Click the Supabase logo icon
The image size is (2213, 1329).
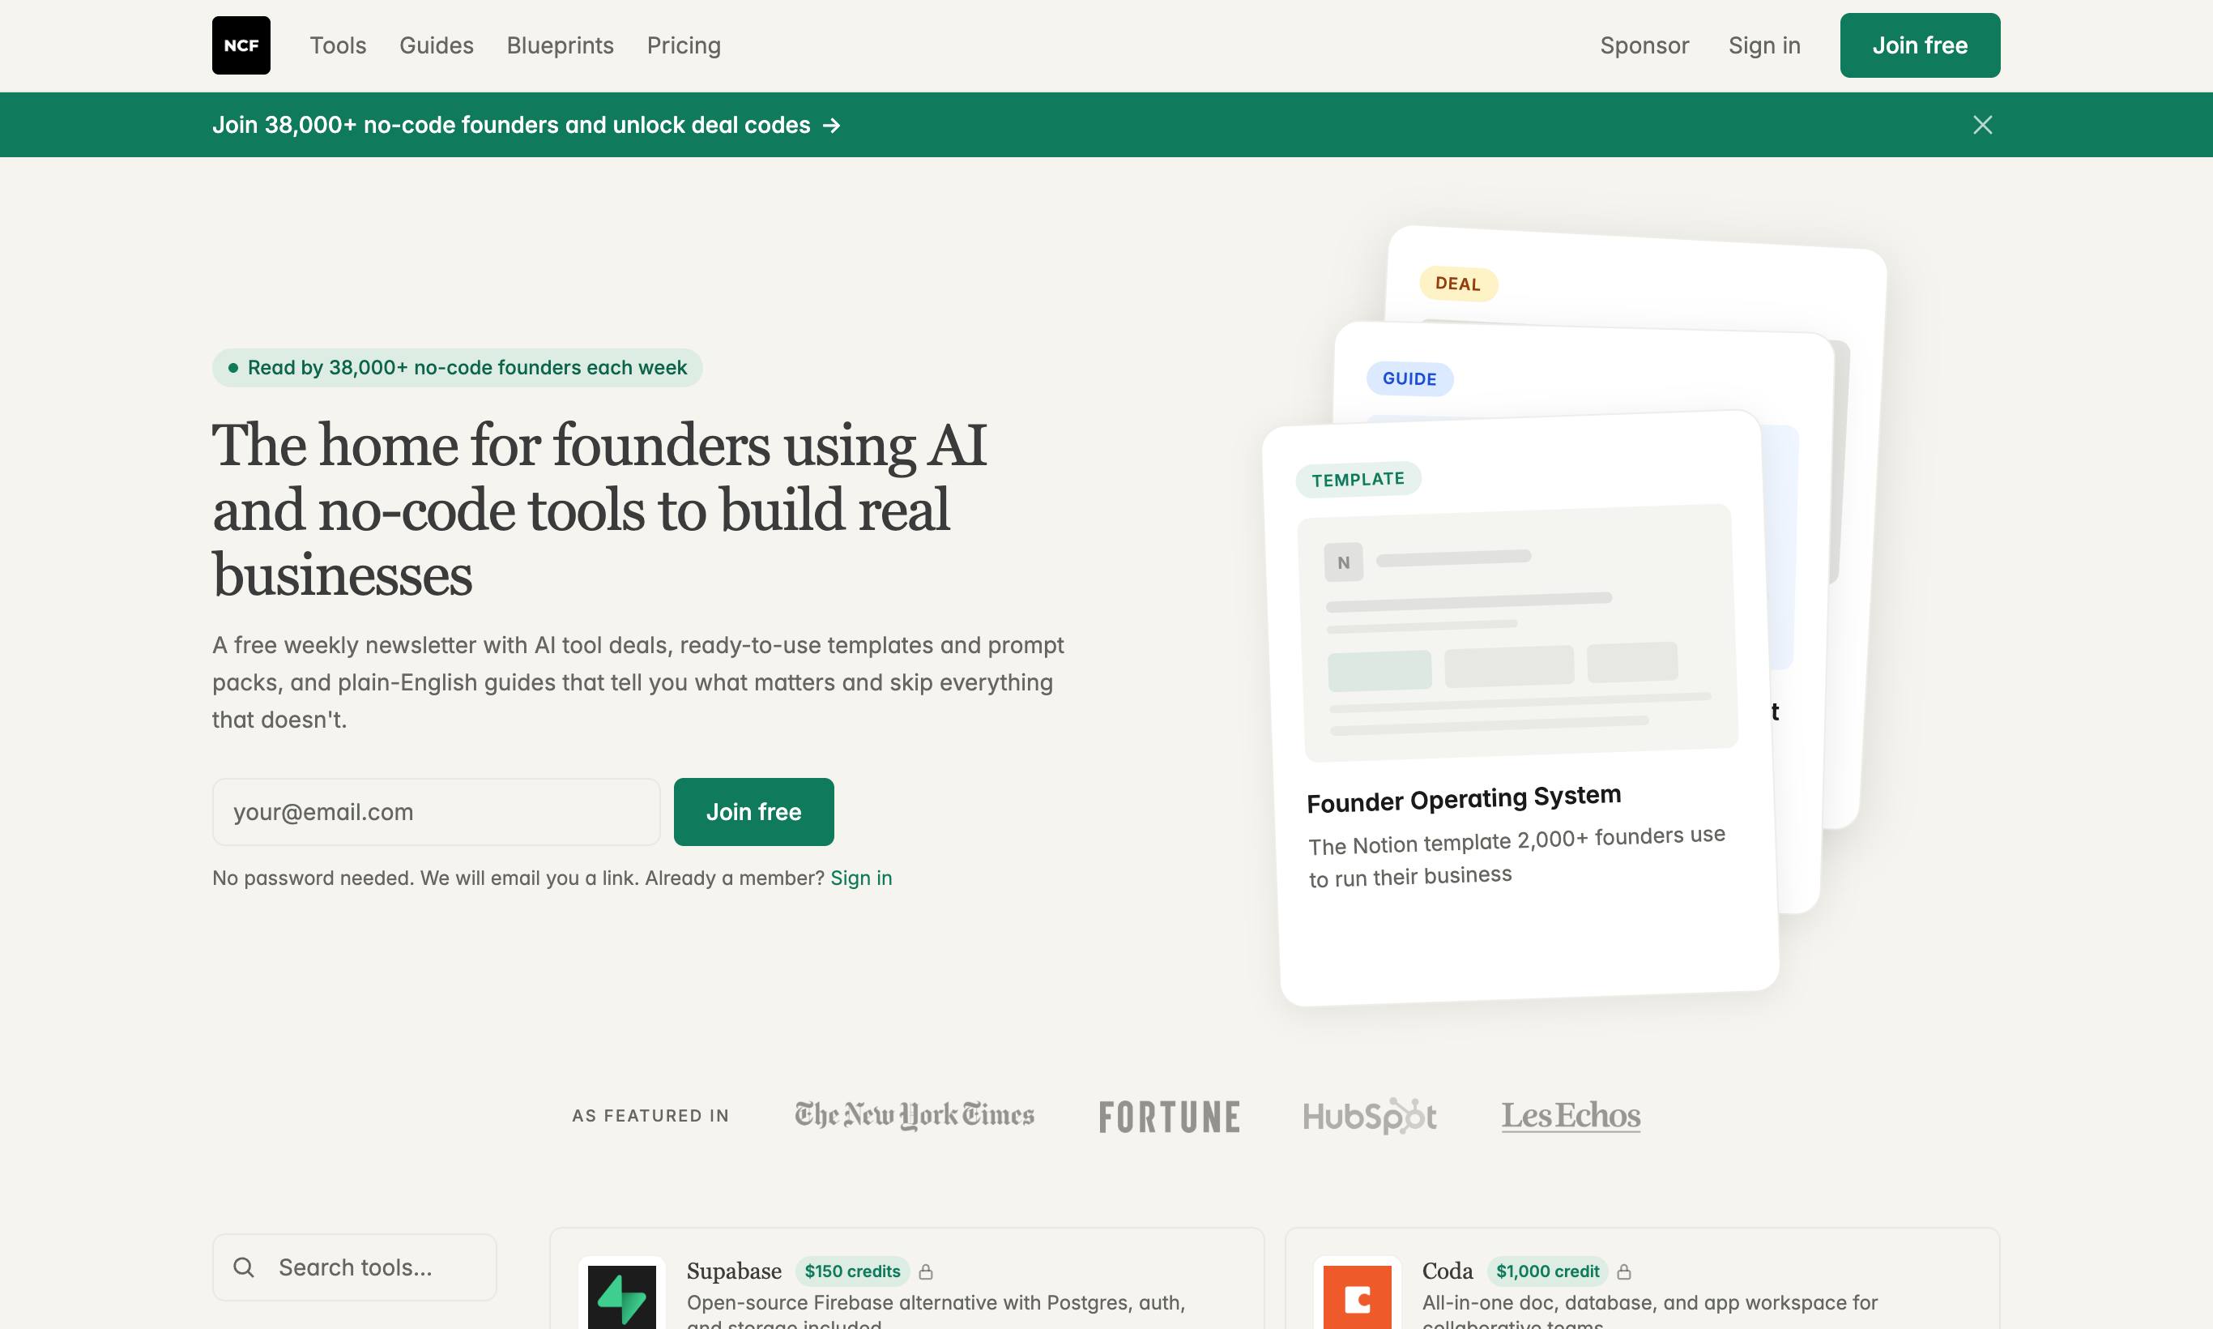point(621,1296)
